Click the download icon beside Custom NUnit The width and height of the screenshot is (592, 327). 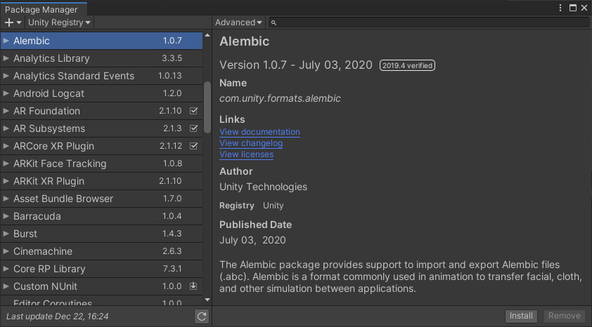tap(194, 286)
